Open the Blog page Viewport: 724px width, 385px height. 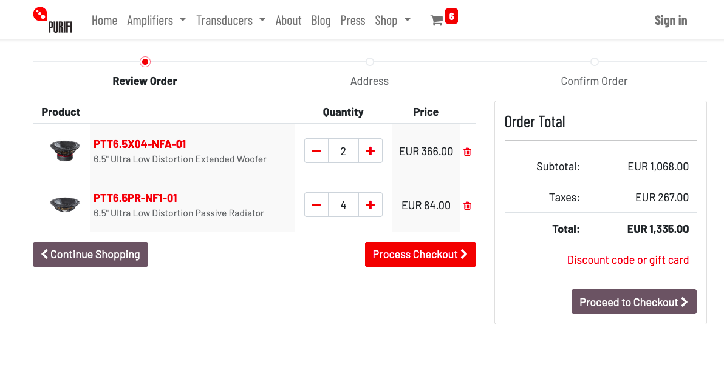pyautogui.click(x=321, y=21)
